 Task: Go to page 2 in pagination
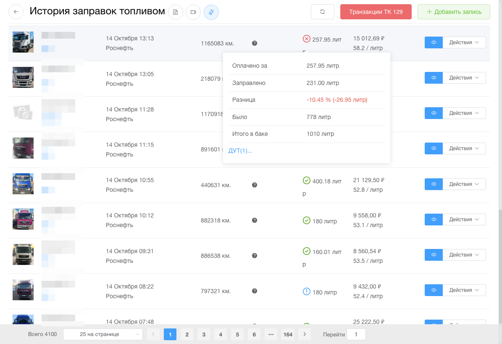pyautogui.click(x=187, y=334)
